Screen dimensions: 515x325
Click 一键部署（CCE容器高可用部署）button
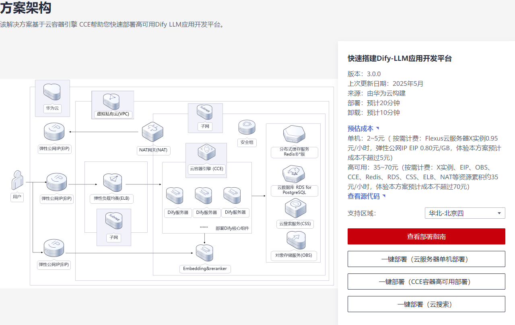tap(426, 282)
